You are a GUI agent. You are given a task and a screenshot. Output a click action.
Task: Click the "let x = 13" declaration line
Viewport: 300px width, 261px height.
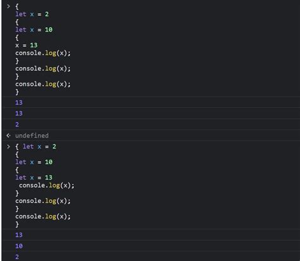(x=34, y=178)
